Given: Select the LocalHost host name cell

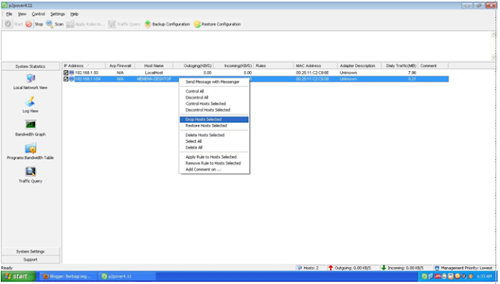Looking at the screenshot, I should pos(154,73).
